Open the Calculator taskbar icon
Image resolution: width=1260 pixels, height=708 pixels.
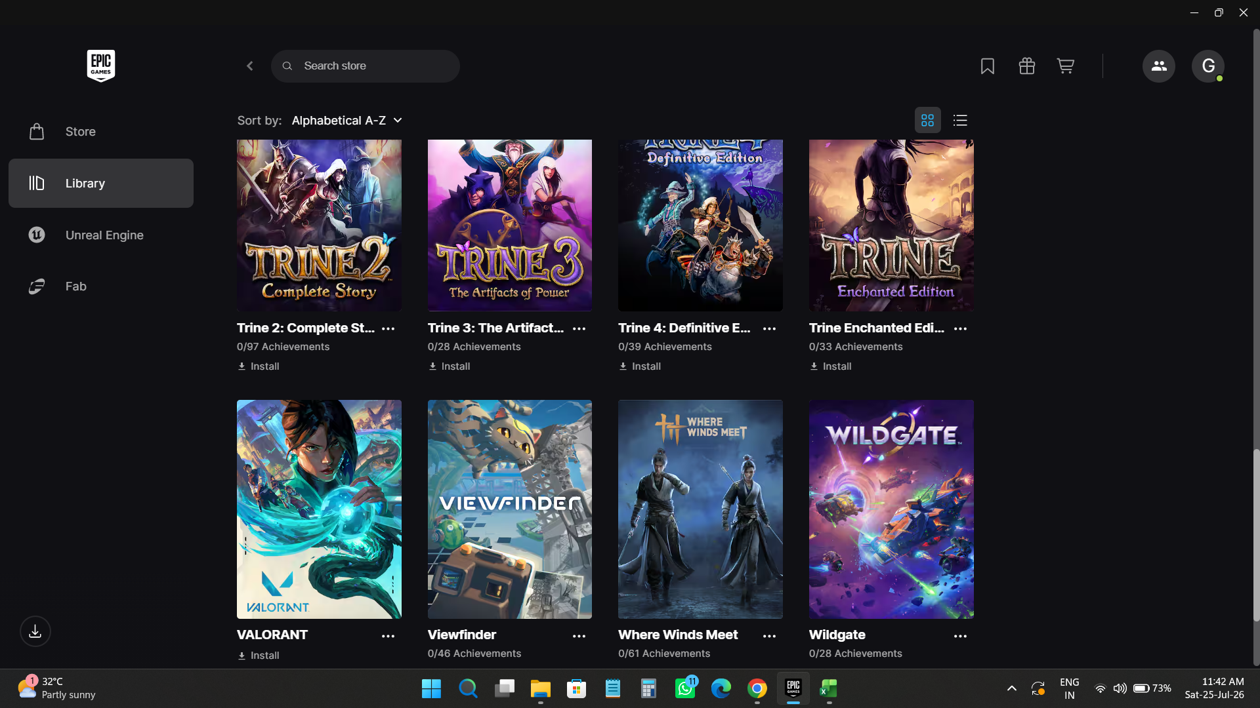pos(648,689)
